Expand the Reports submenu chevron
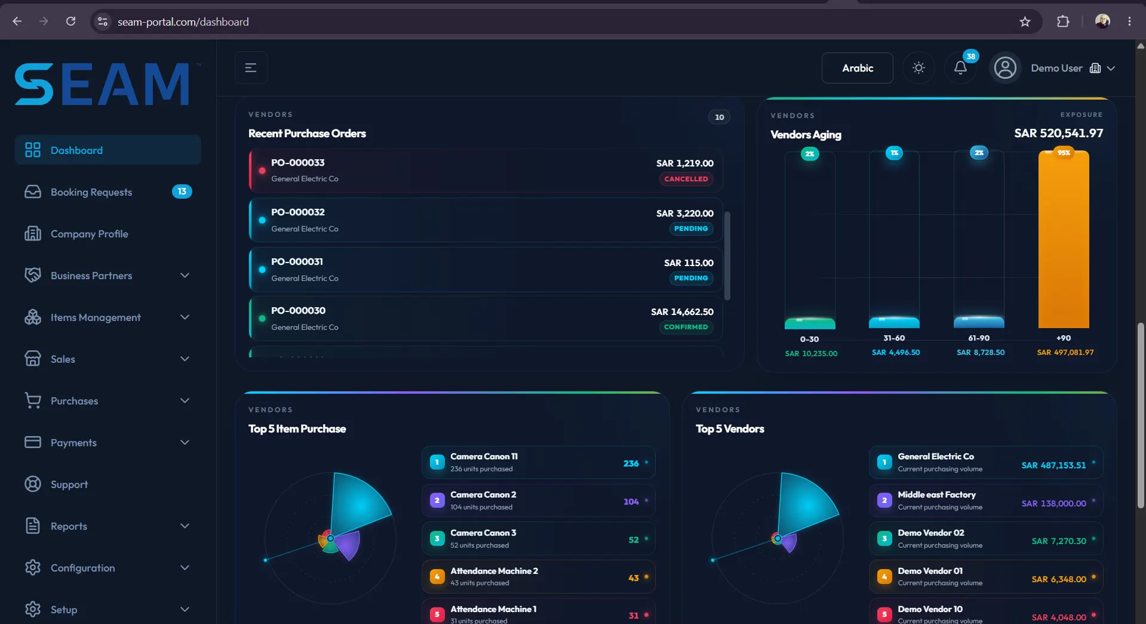This screenshot has height=624, width=1146. click(185, 526)
